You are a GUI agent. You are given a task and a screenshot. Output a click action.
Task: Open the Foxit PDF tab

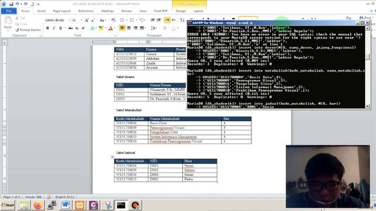(x=160, y=11)
